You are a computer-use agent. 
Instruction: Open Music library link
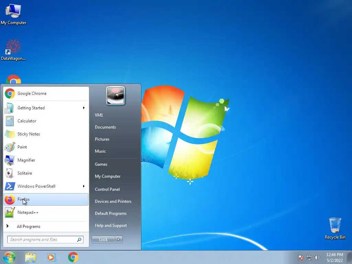coord(100,151)
